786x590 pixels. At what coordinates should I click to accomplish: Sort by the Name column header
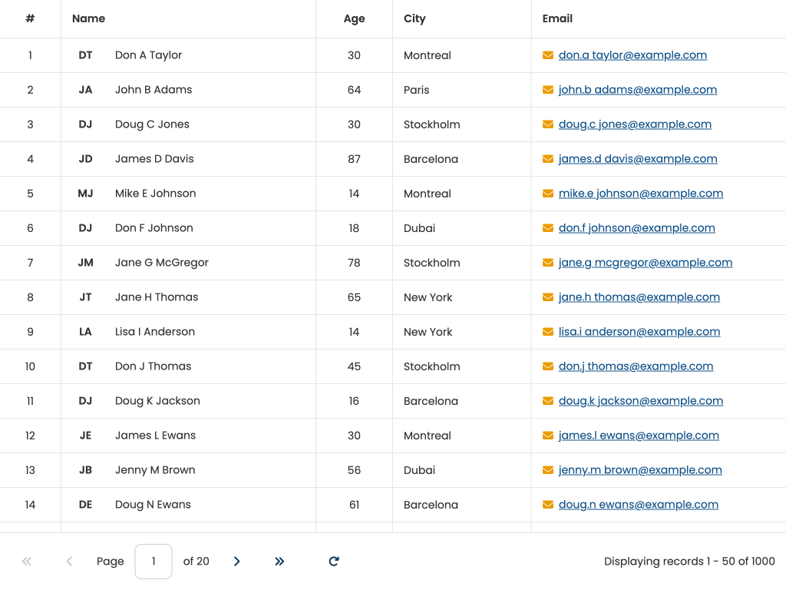tap(89, 18)
